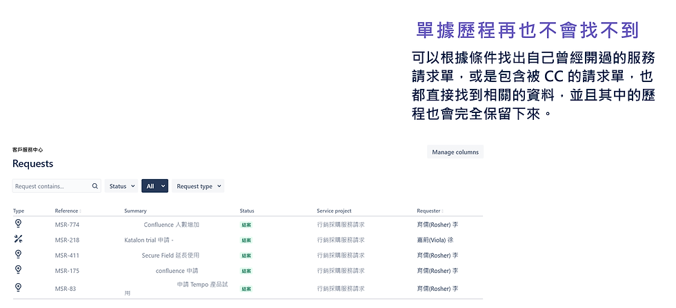Click the 結案 status badge for MSR-411

(x=246, y=256)
